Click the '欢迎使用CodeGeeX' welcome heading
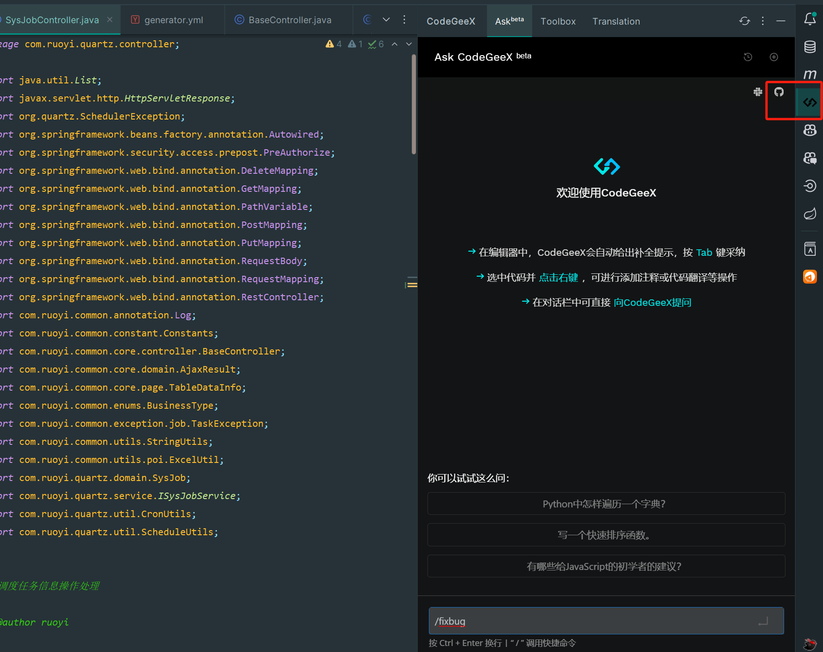This screenshot has height=652, width=823. pyautogui.click(x=606, y=193)
